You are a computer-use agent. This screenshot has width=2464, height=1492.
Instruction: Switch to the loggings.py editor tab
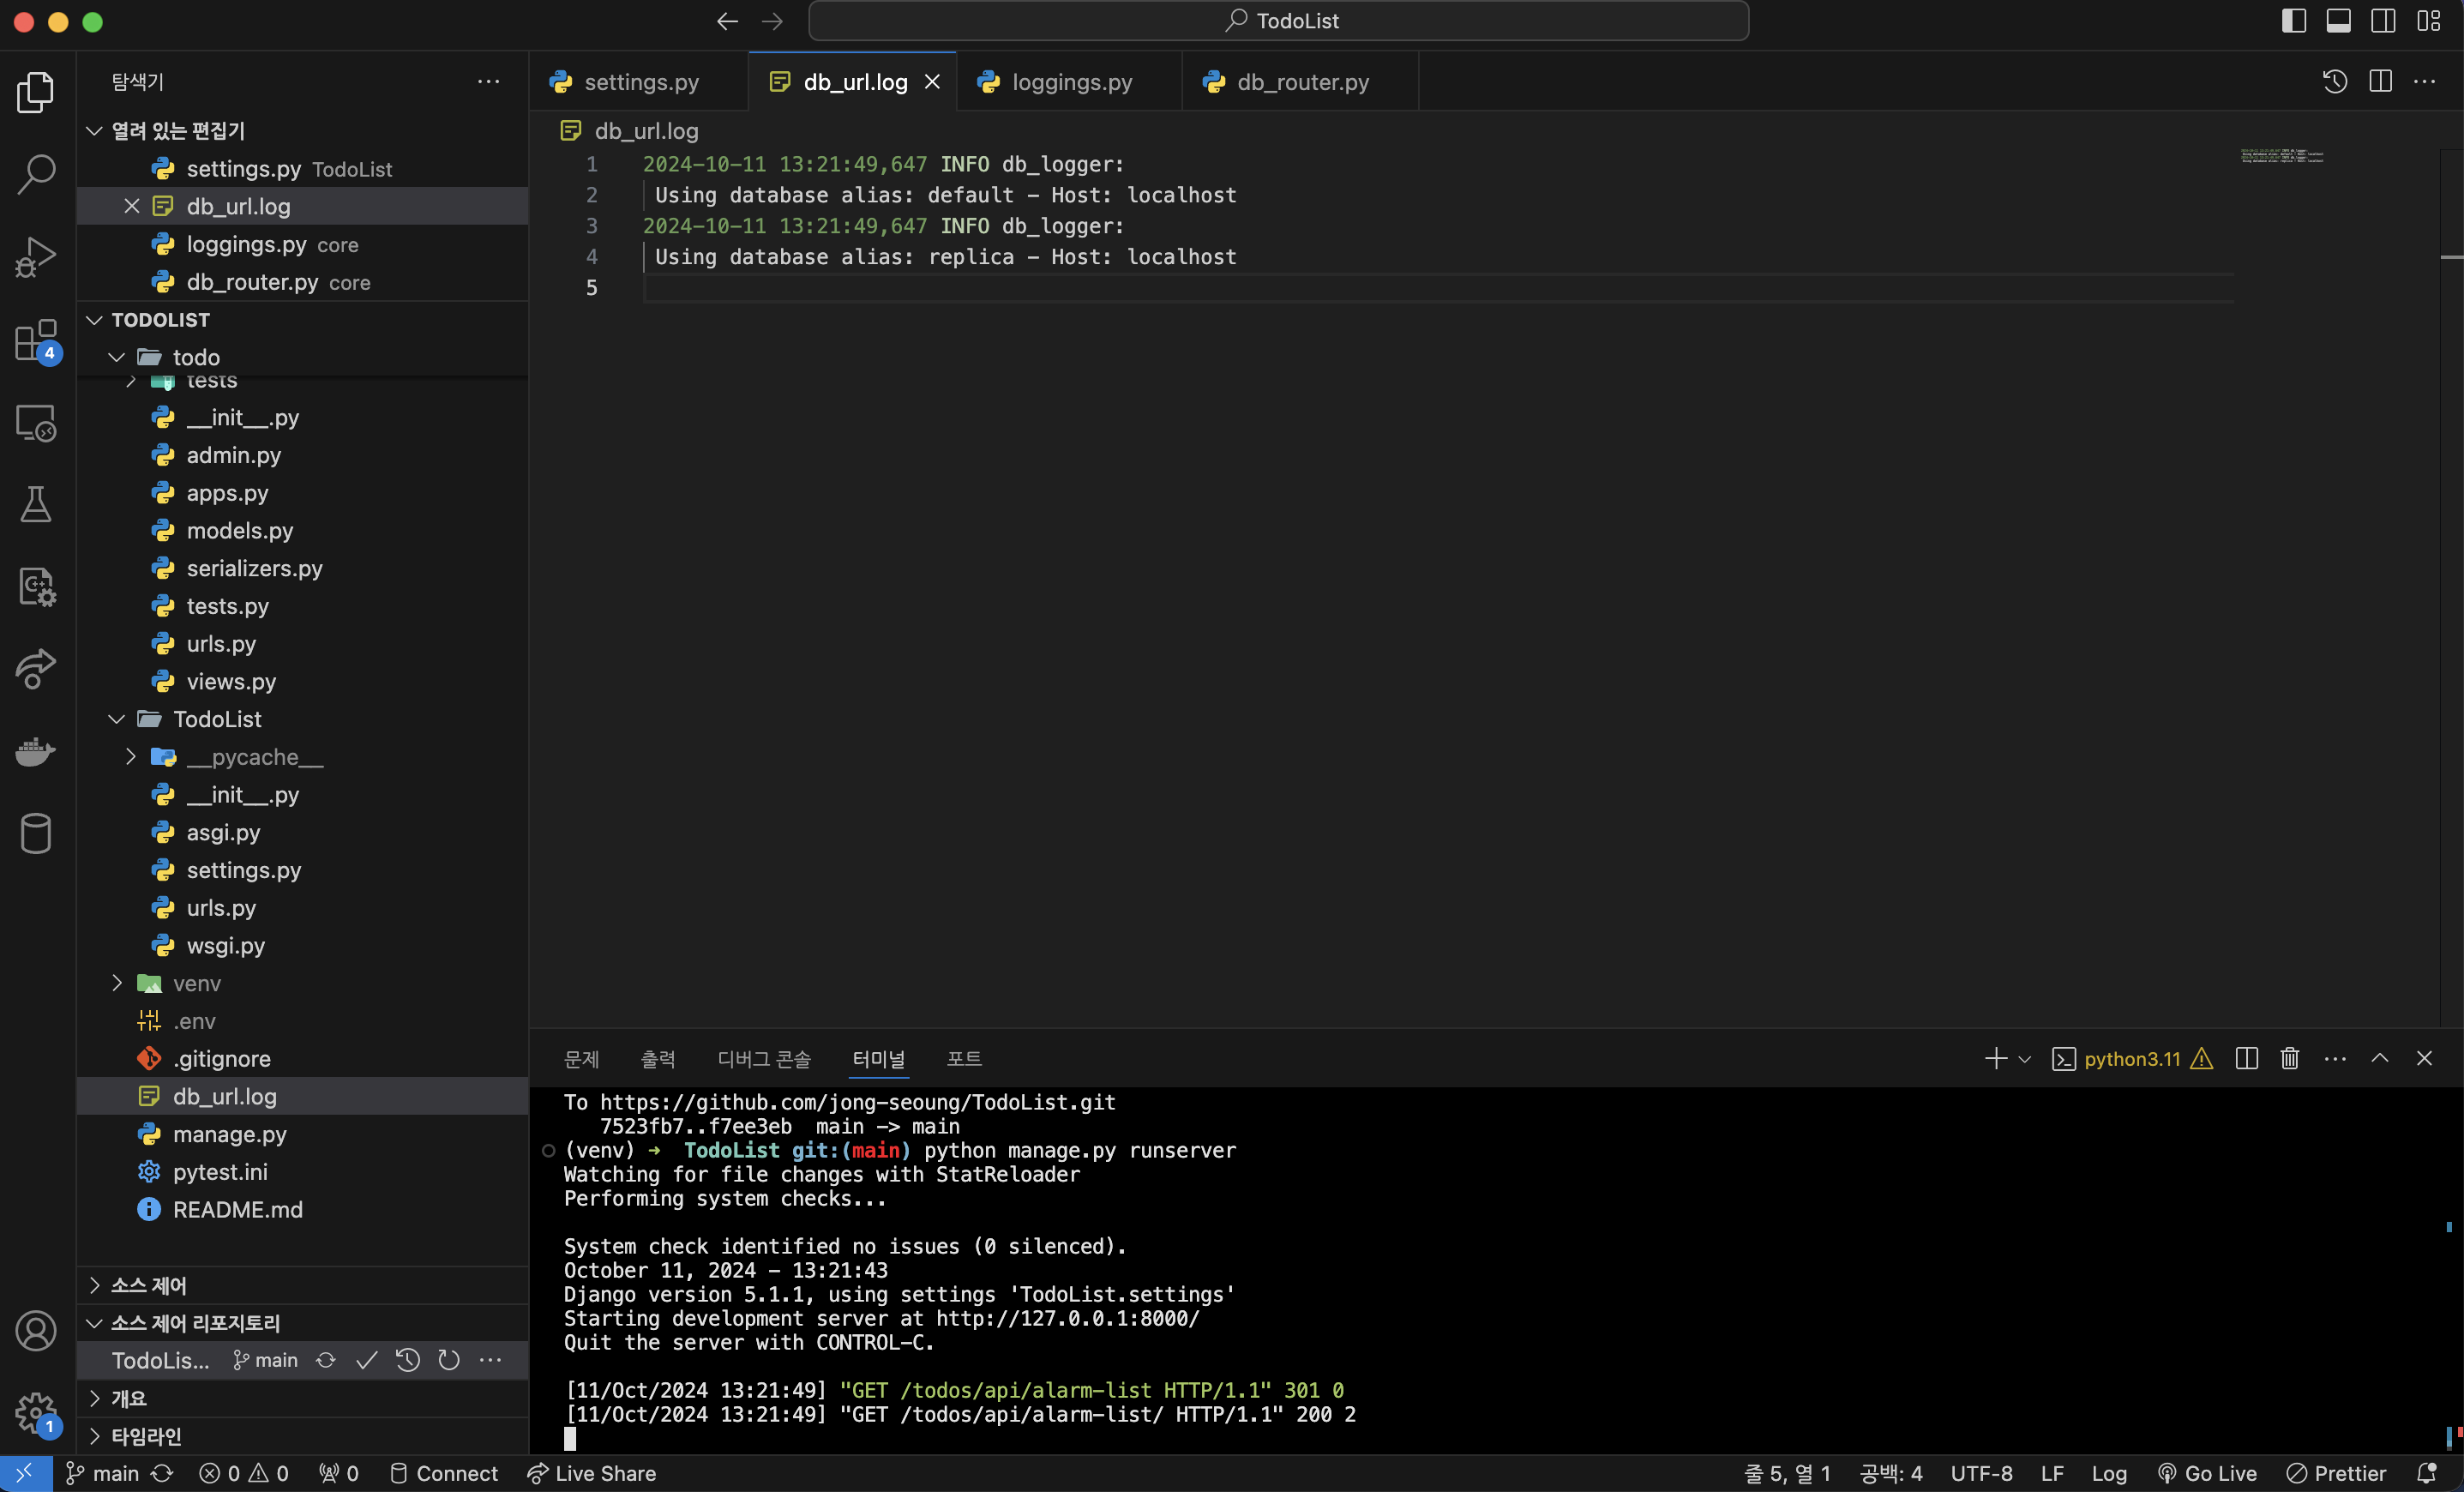(1071, 82)
